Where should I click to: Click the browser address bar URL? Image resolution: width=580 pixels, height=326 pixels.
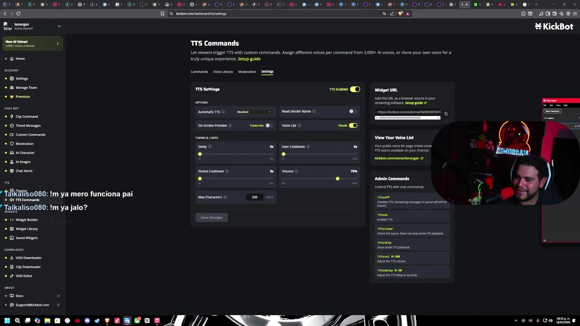coord(201,14)
